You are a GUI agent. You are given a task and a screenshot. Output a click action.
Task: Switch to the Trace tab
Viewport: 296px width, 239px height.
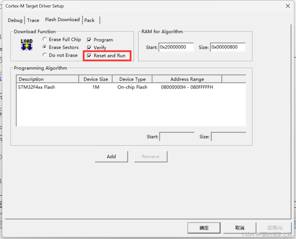[x=33, y=20]
